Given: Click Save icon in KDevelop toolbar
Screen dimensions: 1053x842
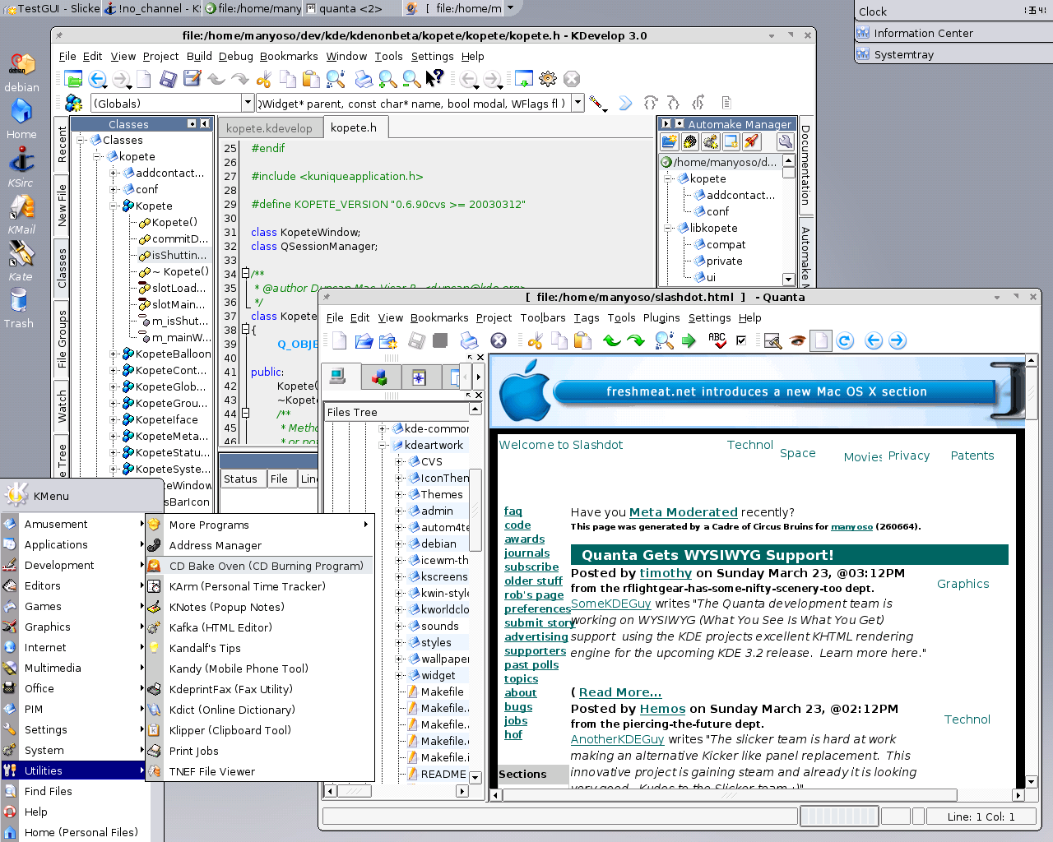Looking at the screenshot, I should 168,79.
